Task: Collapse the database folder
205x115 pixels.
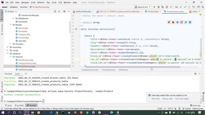Action: coord(7,54)
